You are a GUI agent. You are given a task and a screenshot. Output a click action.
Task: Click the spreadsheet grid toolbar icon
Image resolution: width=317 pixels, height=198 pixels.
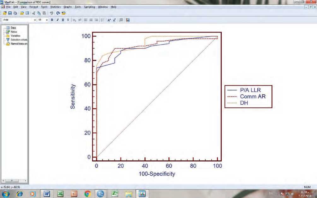tap(27, 13)
